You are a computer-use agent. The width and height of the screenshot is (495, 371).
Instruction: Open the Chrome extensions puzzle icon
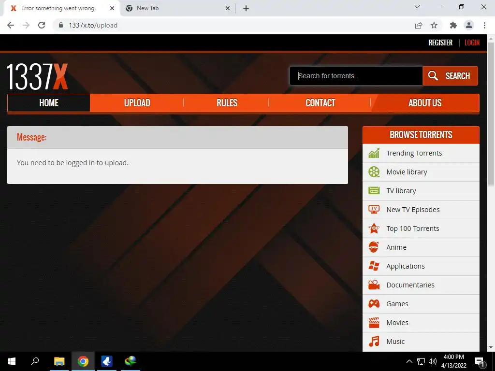pos(453,25)
